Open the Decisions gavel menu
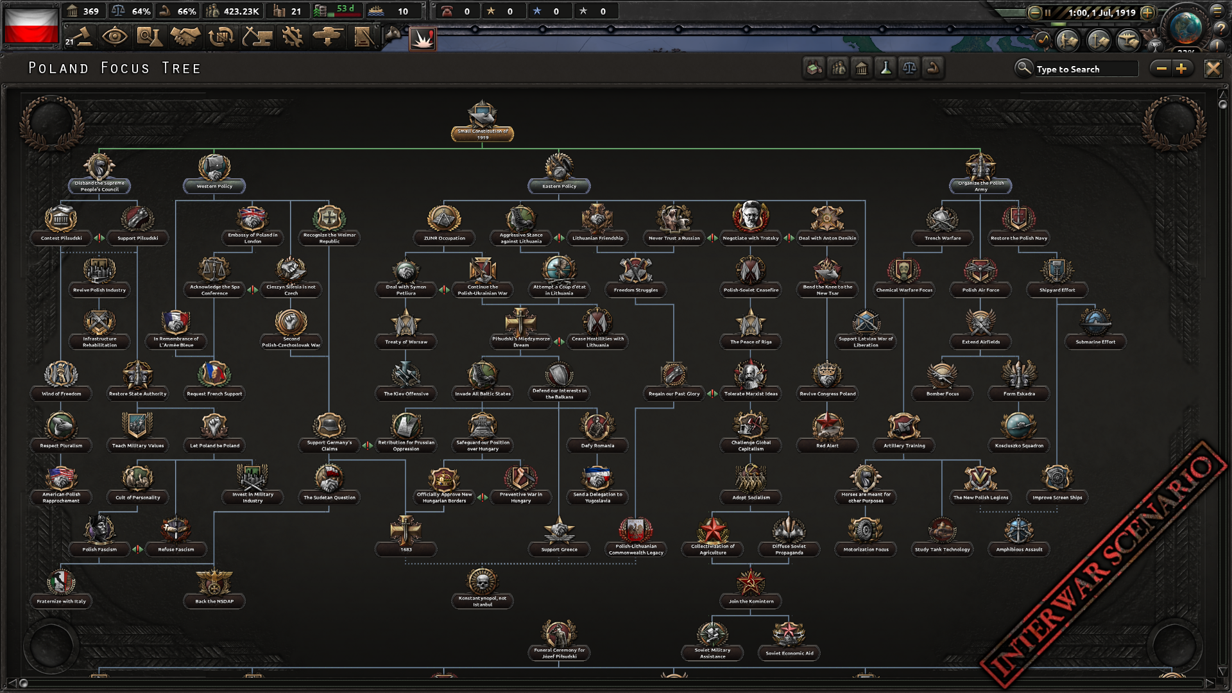This screenshot has height=693, width=1232. (x=80, y=37)
